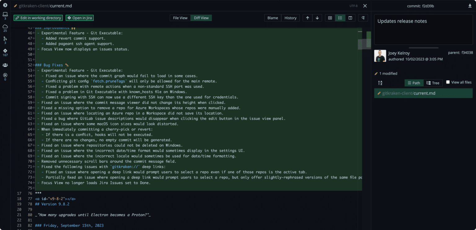Select the split view layout icon
The image size is (476, 230).
coord(350,18)
